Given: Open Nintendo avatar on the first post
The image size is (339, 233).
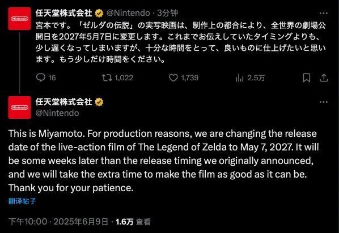Looking at the screenshot, I should point(19,19).
